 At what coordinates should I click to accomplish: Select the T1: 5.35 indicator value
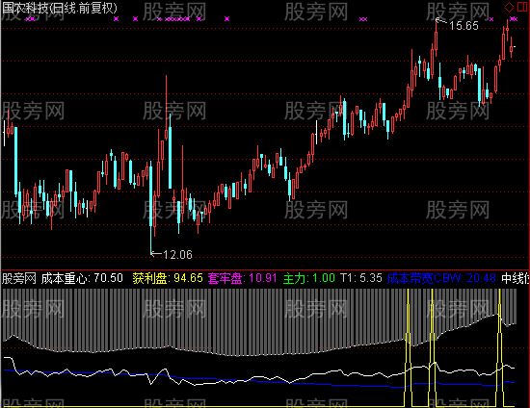pyautogui.click(x=361, y=278)
